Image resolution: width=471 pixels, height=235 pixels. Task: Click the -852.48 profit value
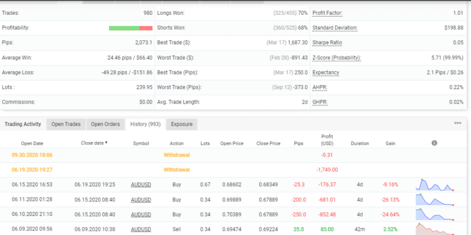327,215
